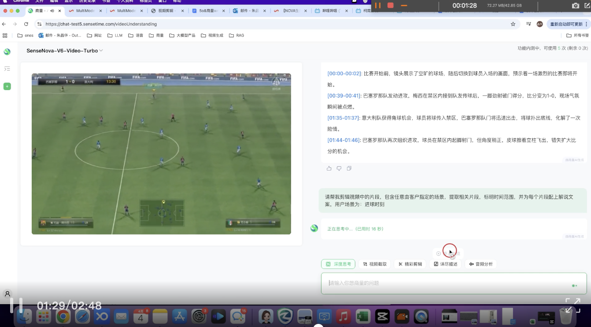The height and width of the screenshot is (327, 591).
Task: Open the Trash in the Dock
Action: (x=566, y=316)
